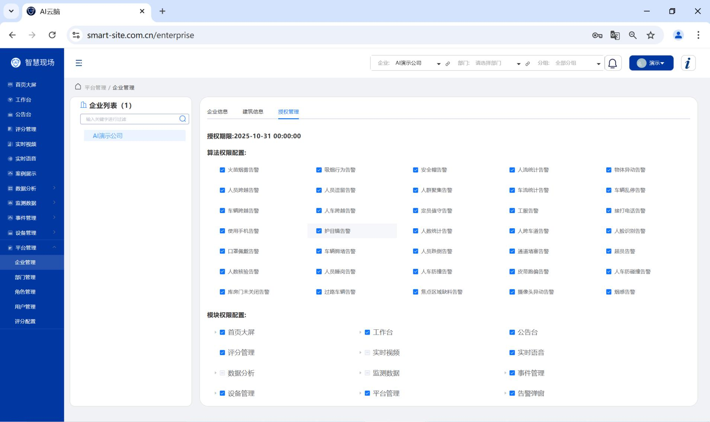Expand the 设备管理 sidebar menu
The image size is (710, 422).
coord(32,233)
